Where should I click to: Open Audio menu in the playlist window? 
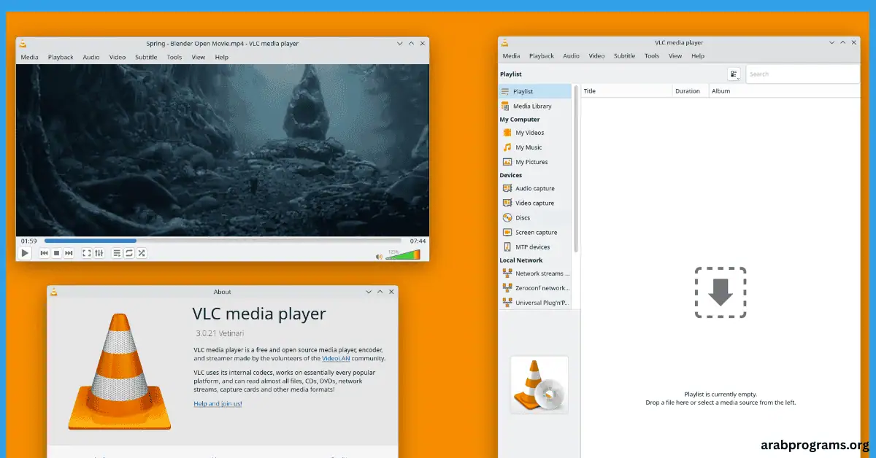coord(572,55)
